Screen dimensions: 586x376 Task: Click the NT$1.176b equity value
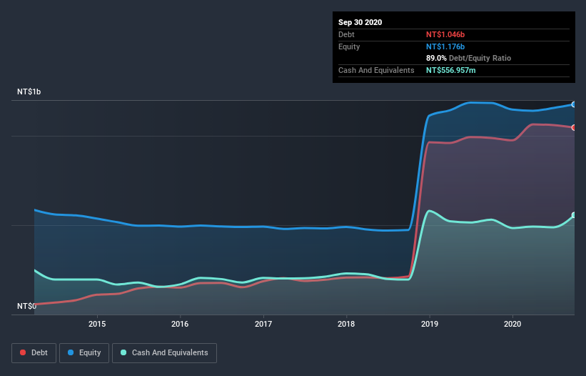coord(445,46)
